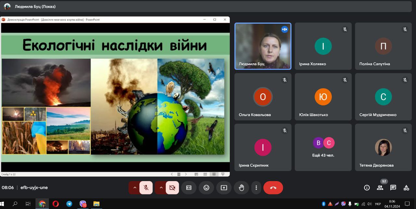Image resolution: width=416 pixels, height=209 pixels.
Task: Show the participants list
Action: pyautogui.click(x=380, y=188)
